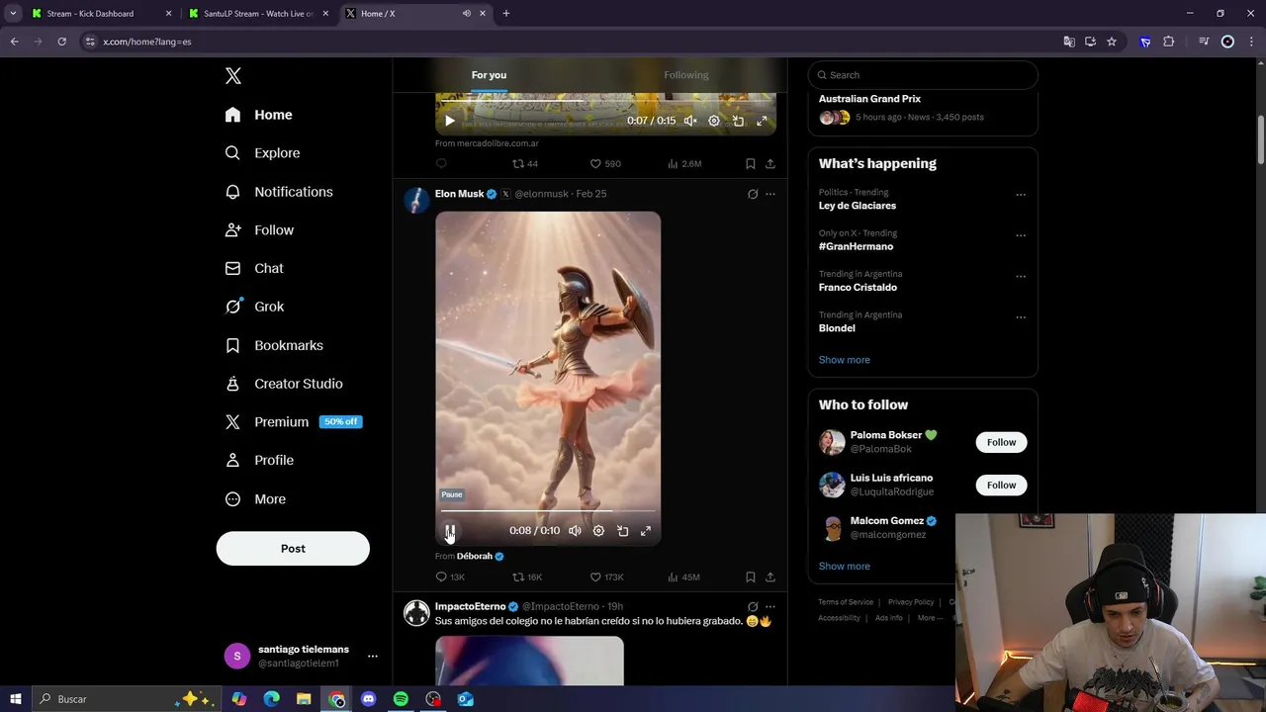The height and width of the screenshot is (712, 1266).
Task: Switch to the Following tab
Action: (686, 75)
